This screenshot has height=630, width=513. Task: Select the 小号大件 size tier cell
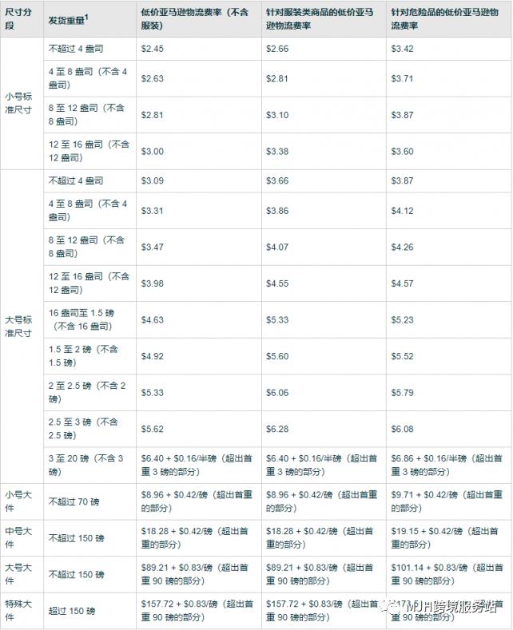click(20, 501)
